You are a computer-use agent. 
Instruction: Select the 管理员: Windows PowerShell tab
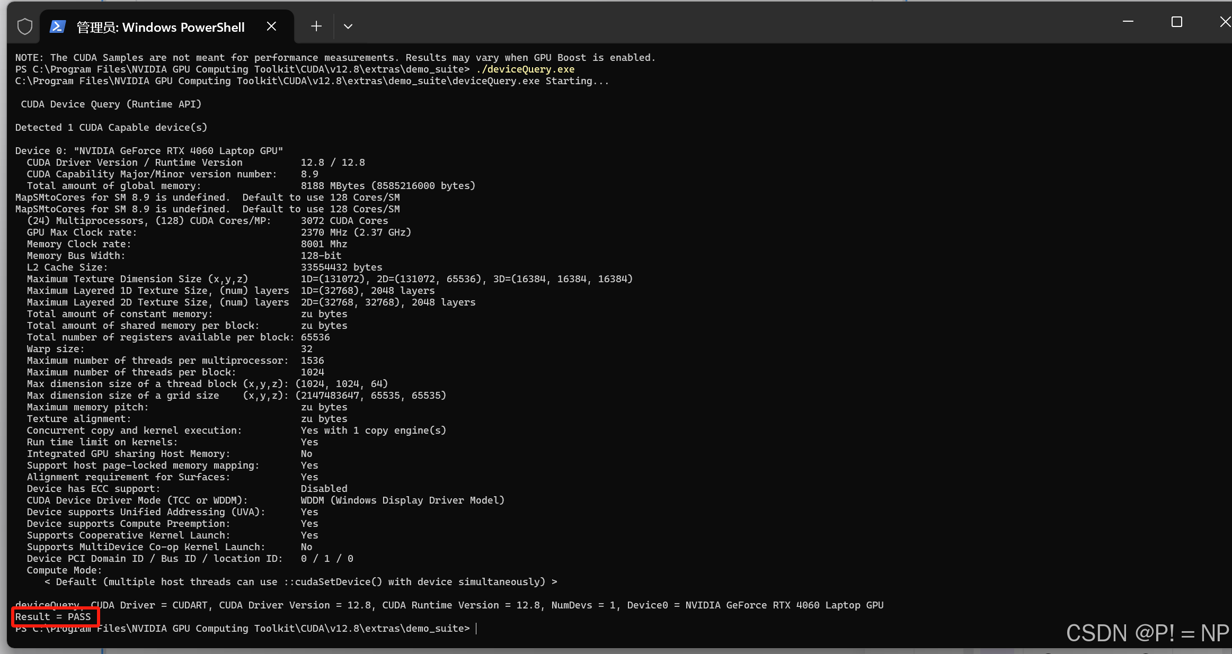(x=161, y=27)
